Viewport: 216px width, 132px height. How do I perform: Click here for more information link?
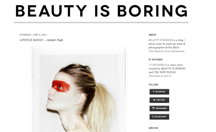tap(167, 51)
